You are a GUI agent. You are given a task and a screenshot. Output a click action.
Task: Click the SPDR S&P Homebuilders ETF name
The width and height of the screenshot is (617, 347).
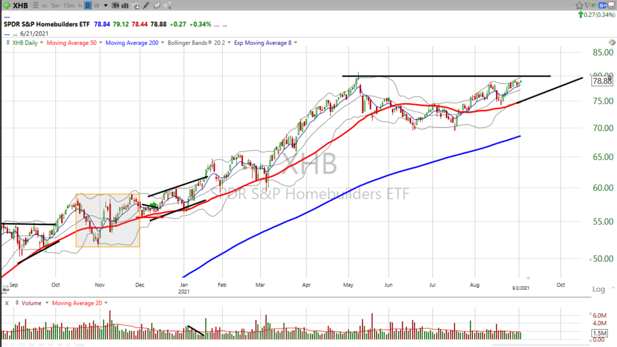pos(47,24)
